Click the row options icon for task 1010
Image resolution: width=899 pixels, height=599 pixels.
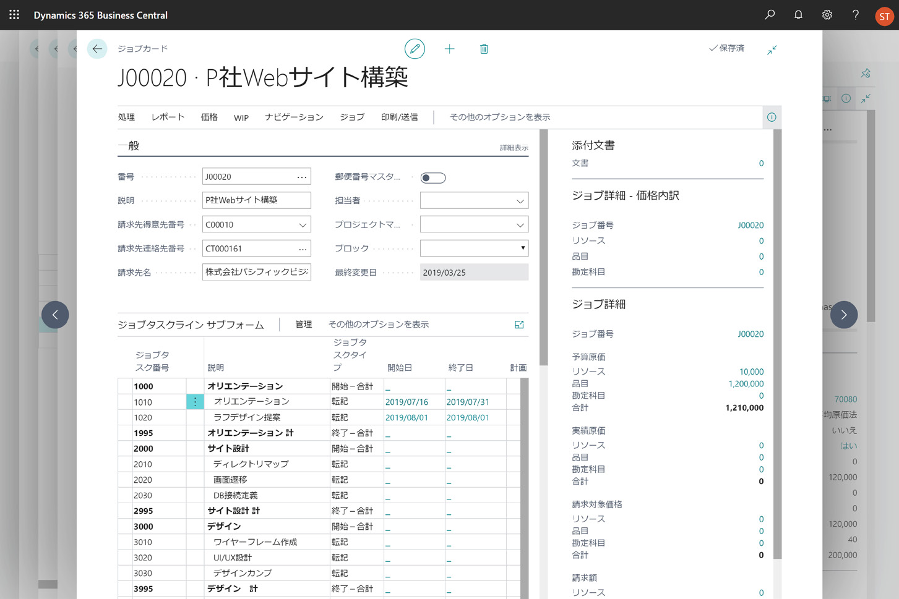195,402
